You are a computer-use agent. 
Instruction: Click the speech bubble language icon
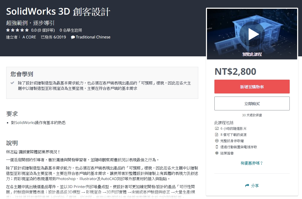tap(73, 37)
